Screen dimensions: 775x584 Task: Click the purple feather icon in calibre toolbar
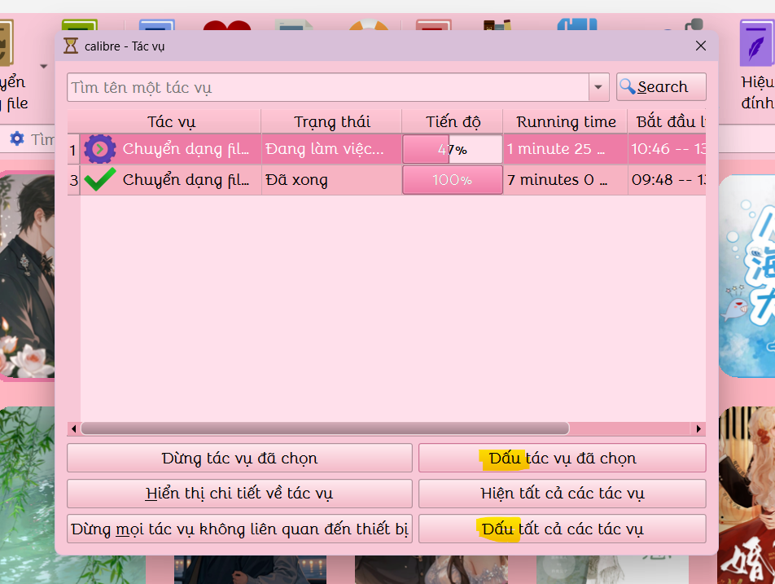pyautogui.click(x=757, y=43)
